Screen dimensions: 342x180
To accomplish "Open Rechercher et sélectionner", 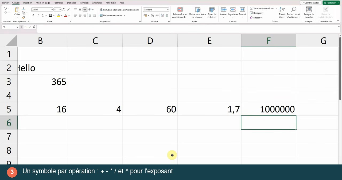I will coord(293,13).
